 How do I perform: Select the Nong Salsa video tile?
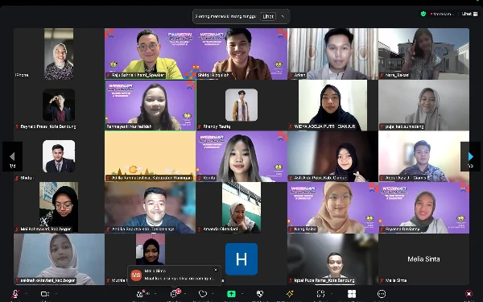333,208
